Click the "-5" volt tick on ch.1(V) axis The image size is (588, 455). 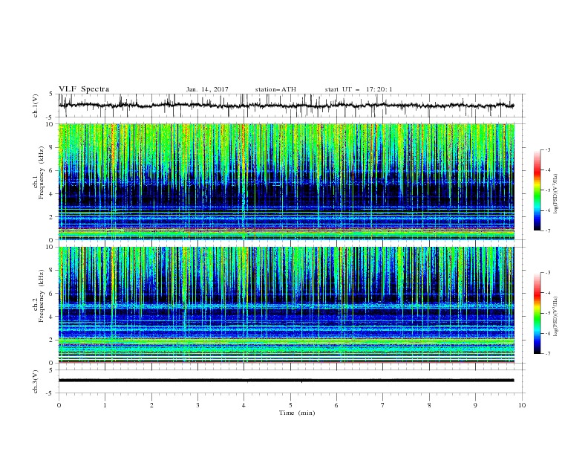[x=50, y=117]
